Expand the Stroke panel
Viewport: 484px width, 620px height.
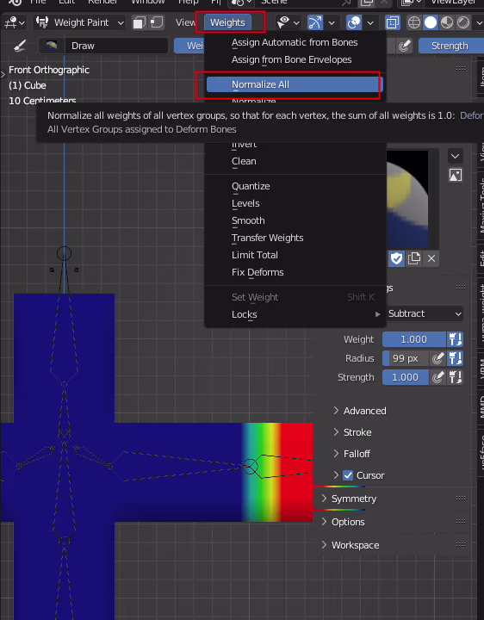click(352, 432)
